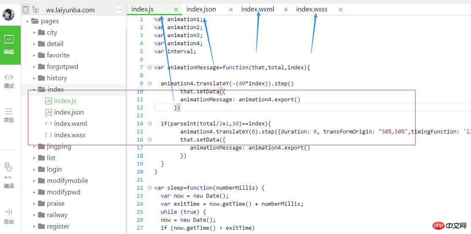
Task: Collapse the code fold on line 7
Action: (150, 67)
